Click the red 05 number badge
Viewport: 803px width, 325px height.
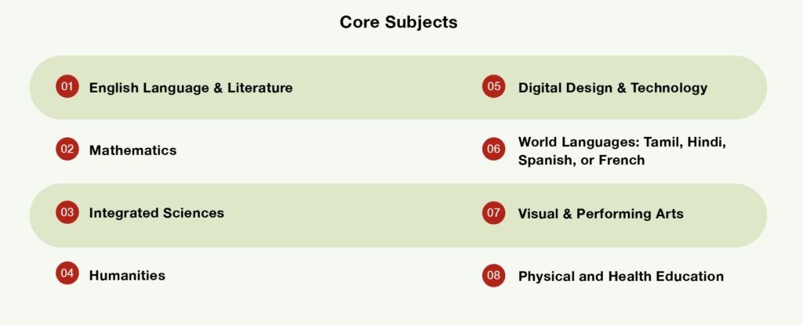493,86
